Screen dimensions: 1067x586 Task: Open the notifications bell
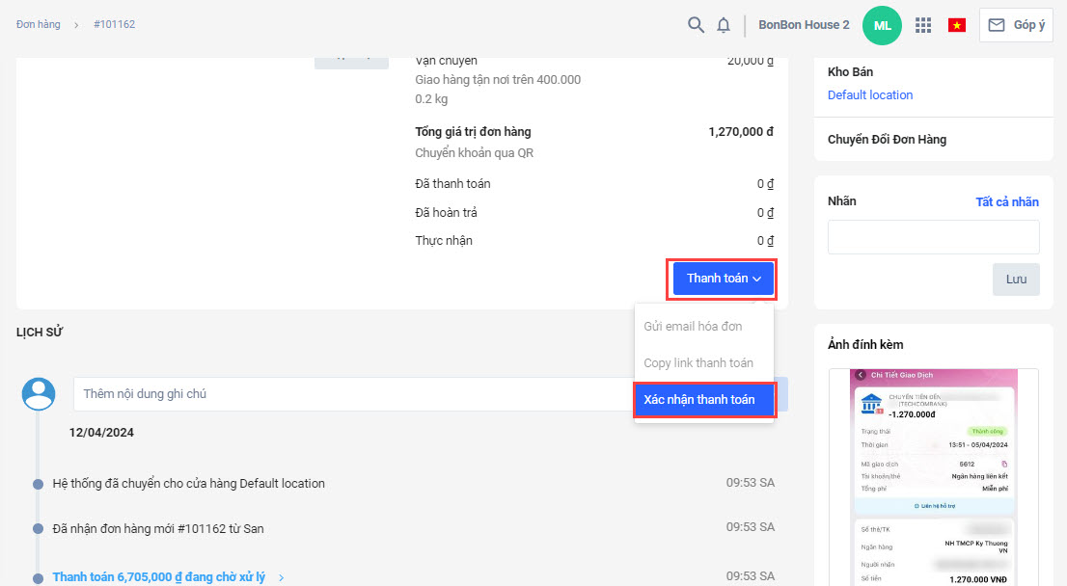pyautogui.click(x=724, y=25)
